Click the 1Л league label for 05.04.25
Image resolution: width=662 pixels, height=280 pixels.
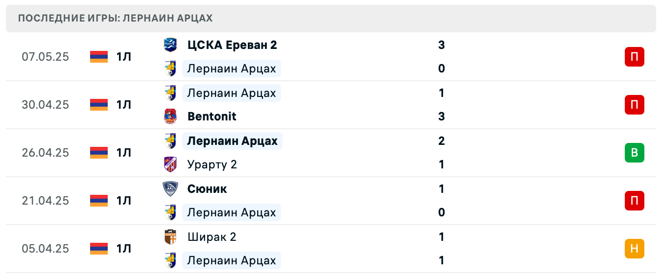(x=124, y=249)
